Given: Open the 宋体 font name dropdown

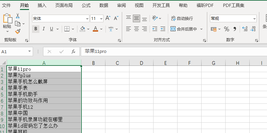Looking at the screenshot, I should coord(87,19).
